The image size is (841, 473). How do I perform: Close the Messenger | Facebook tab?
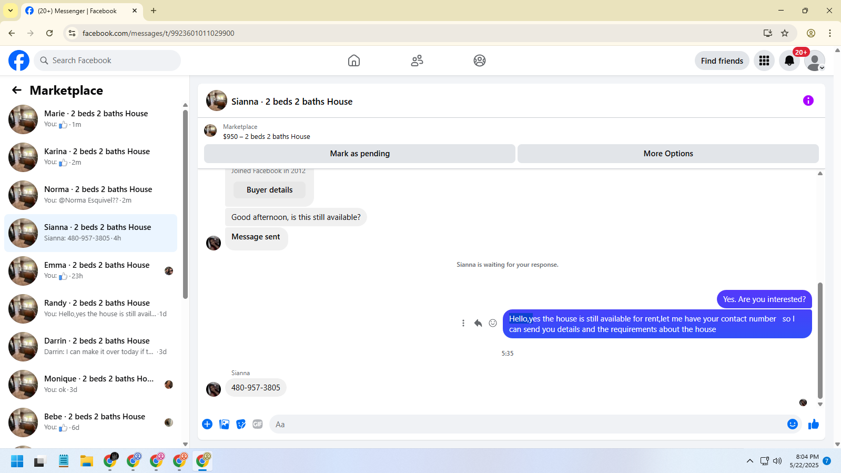(x=135, y=11)
